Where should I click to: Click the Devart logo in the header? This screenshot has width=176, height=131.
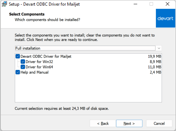pyautogui.click(x=165, y=18)
